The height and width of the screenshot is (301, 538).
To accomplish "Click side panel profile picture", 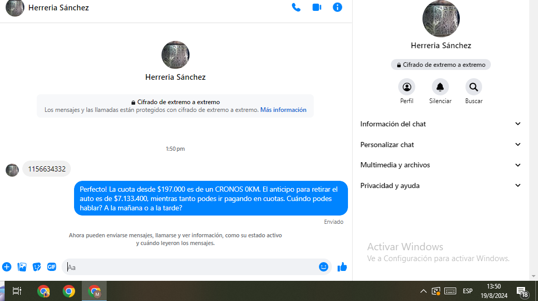I will point(441,18).
